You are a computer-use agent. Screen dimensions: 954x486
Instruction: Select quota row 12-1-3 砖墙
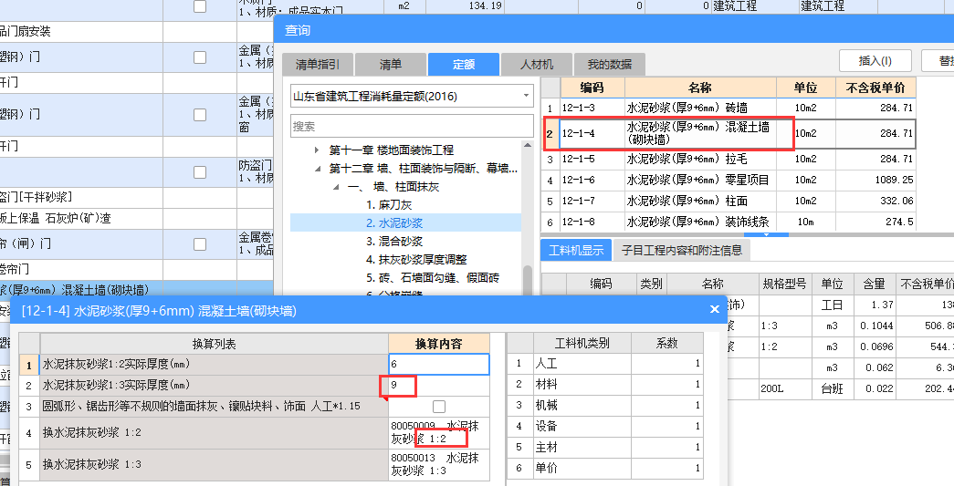click(x=729, y=109)
